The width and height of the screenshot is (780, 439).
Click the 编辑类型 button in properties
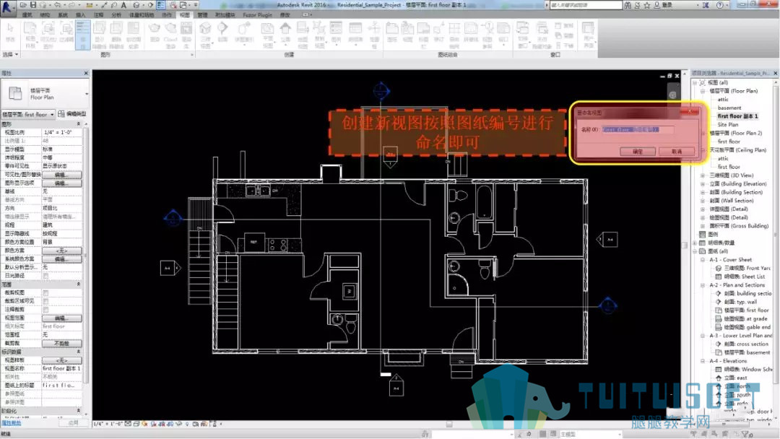tap(72, 114)
